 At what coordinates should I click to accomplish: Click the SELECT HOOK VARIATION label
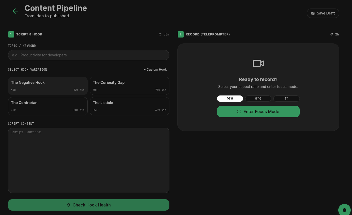point(27,70)
